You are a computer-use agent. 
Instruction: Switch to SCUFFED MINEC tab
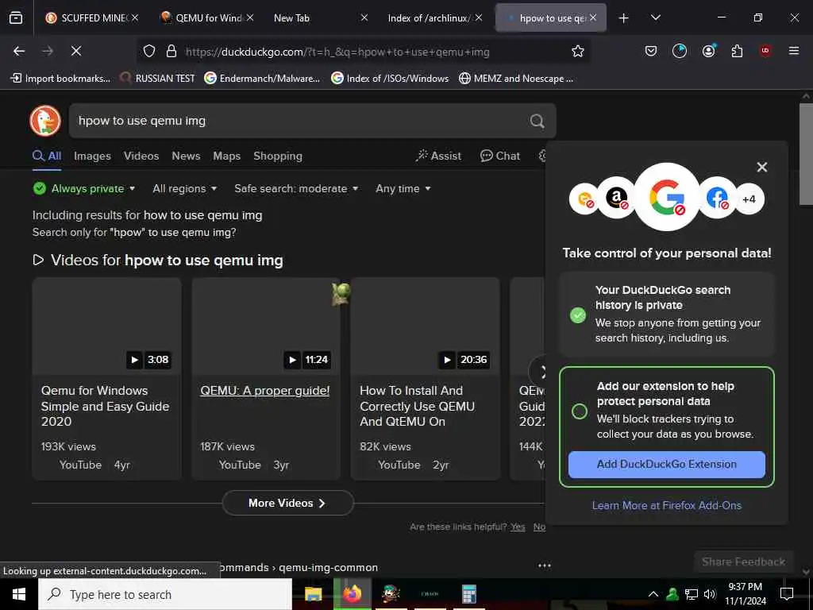pyautogui.click(x=92, y=17)
